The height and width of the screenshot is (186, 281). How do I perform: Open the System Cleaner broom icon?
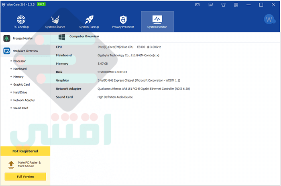55,20
